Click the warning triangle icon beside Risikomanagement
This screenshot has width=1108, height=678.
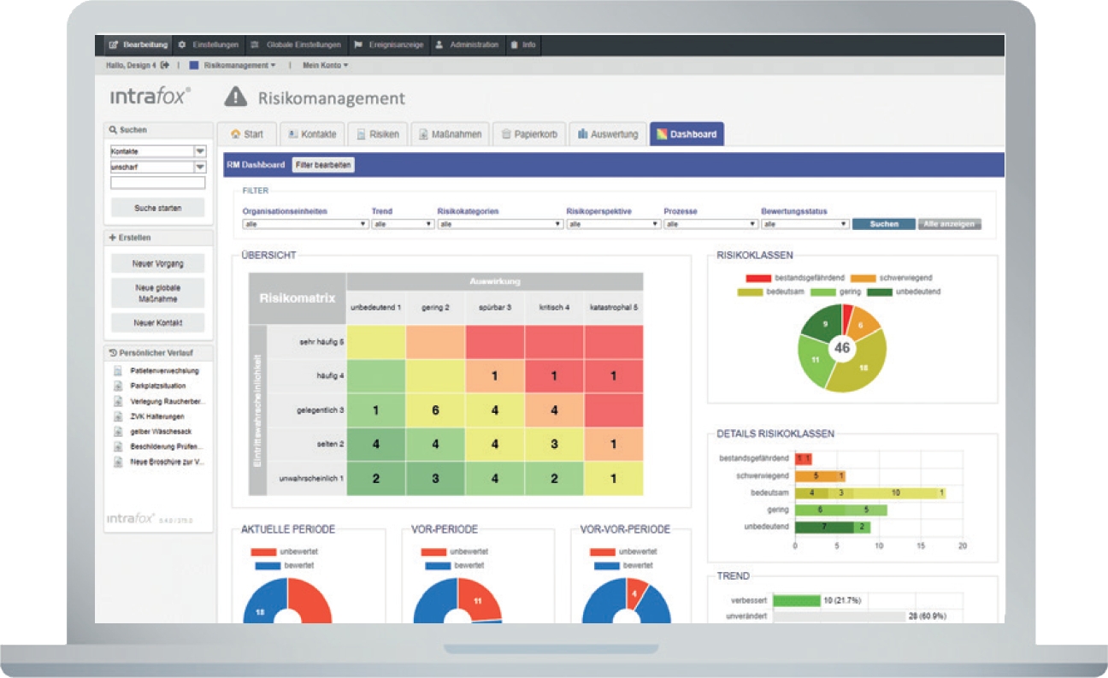(x=236, y=97)
